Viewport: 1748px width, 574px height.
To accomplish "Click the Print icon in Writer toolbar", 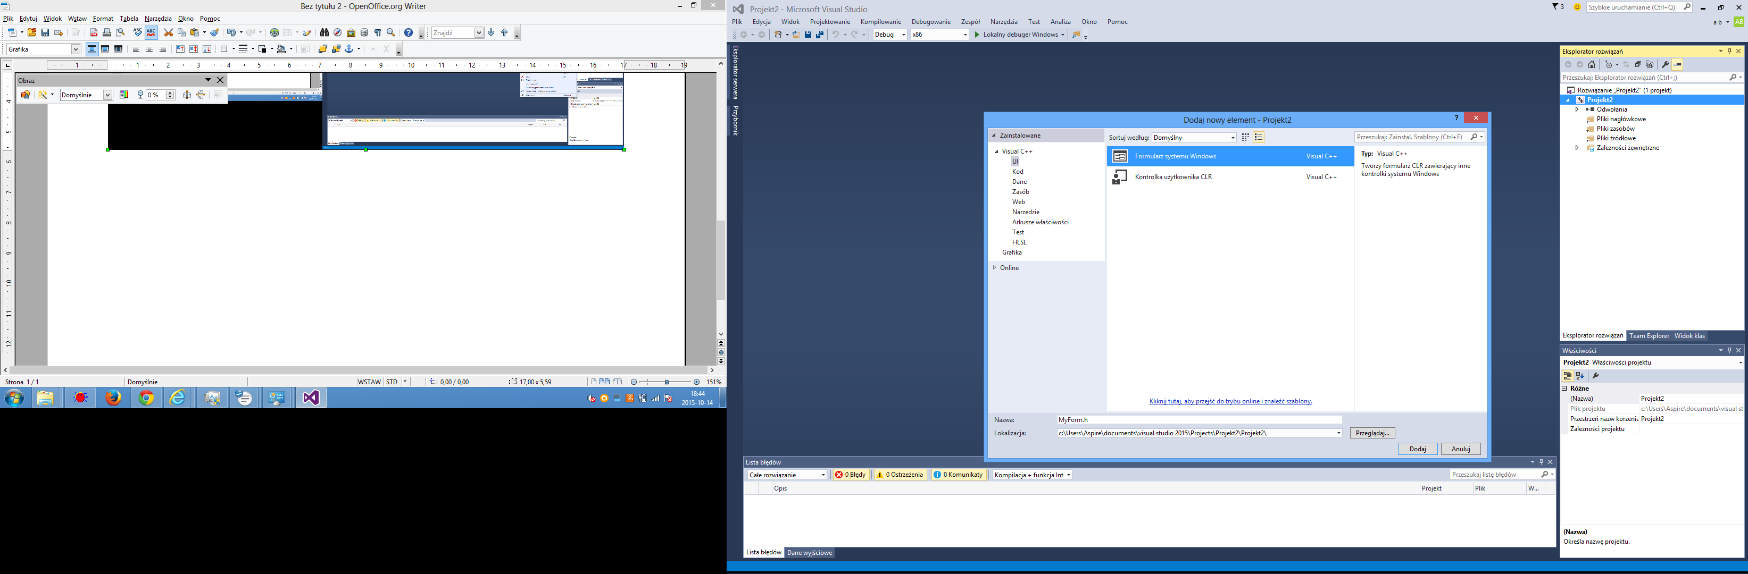I will (106, 32).
